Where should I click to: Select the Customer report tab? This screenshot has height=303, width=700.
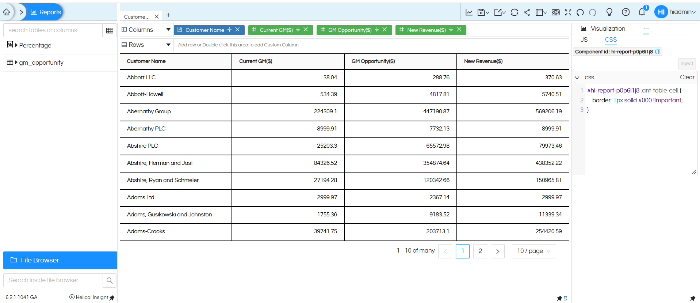pyautogui.click(x=137, y=17)
